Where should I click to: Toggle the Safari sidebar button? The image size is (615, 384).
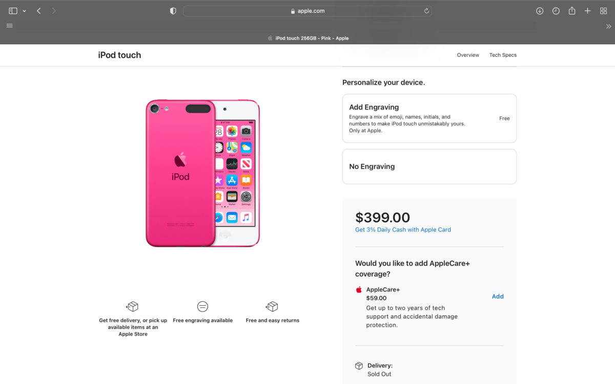13,11
